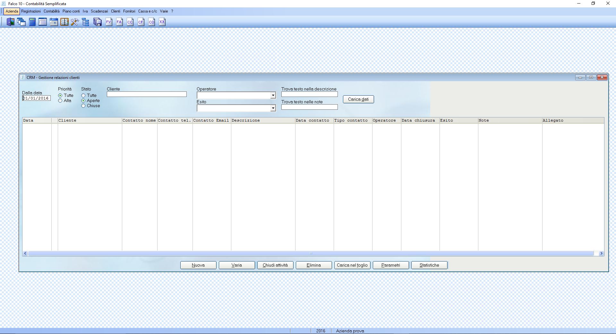Click the CO document icon
The image size is (616, 334).
[x=151, y=22]
